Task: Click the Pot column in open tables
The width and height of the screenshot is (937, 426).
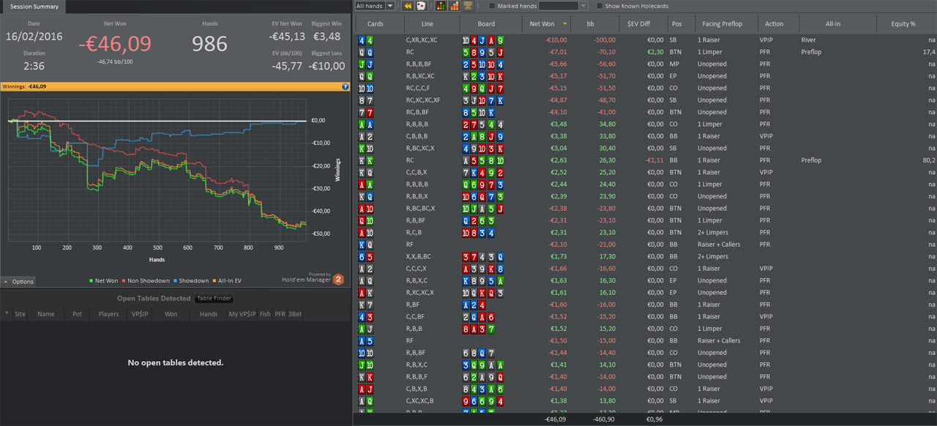Action: tap(77, 314)
